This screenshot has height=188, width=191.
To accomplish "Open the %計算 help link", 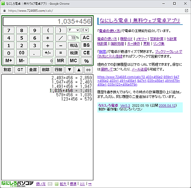I will click(x=171, y=39).
